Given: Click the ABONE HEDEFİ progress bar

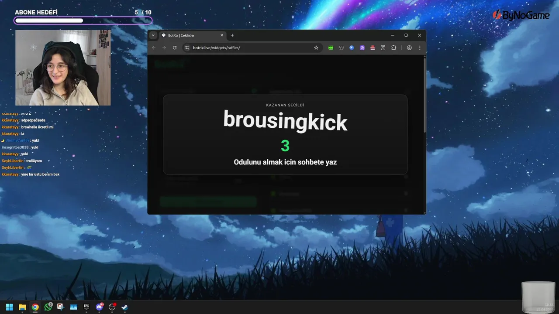Looking at the screenshot, I should (x=83, y=20).
